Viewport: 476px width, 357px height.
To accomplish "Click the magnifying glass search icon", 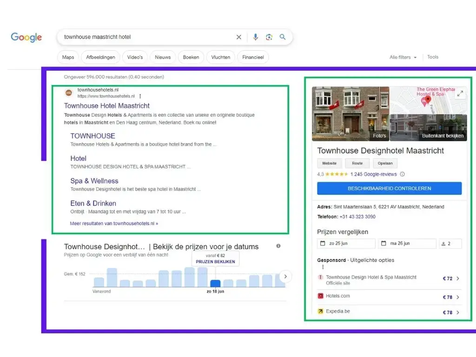I will point(283,37).
